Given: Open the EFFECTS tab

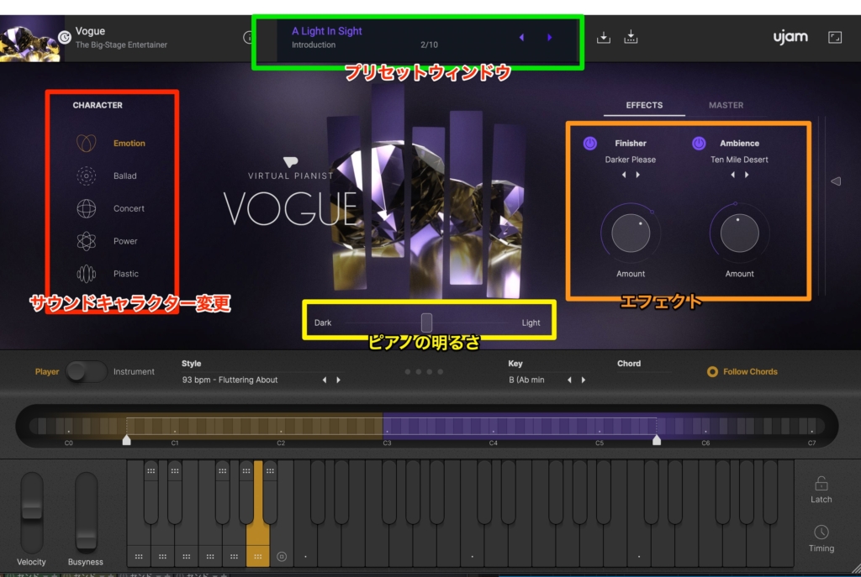Looking at the screenshot, I should [x=643, y=105].
